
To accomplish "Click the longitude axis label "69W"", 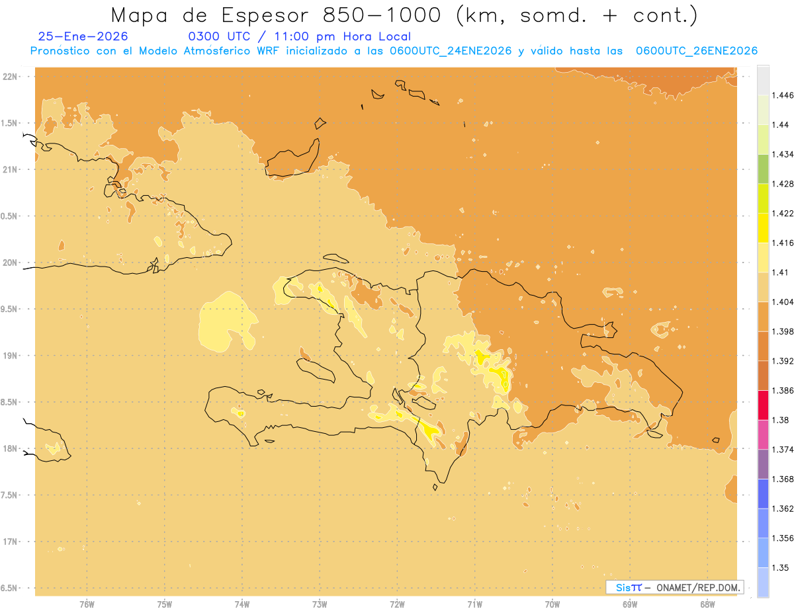I will pos(630,604).
